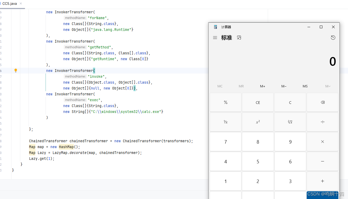Image resolution: width=348 pixels, height=199 pixels.
Task: Select the CC5.java editor tab
Action: click(10, 3)
